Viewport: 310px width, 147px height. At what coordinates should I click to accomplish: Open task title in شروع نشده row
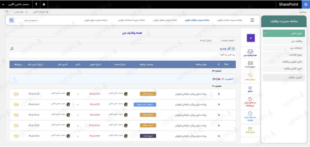[191, 136]
